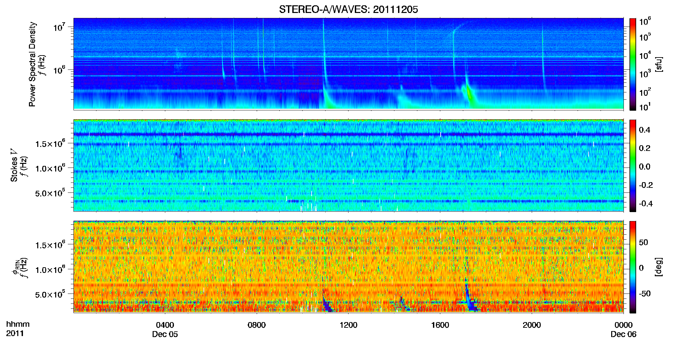
Task: Click the Dec 05 date label
Action: 165,334
